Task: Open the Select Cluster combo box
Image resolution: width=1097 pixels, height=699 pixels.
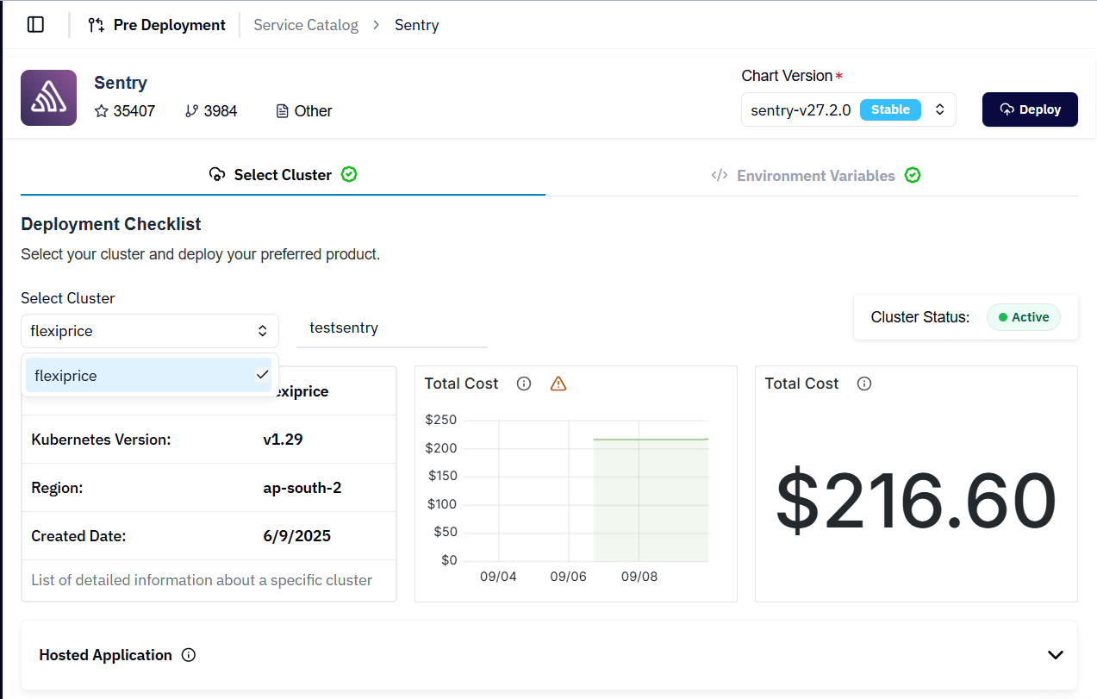Action: (x=150, y=331)
